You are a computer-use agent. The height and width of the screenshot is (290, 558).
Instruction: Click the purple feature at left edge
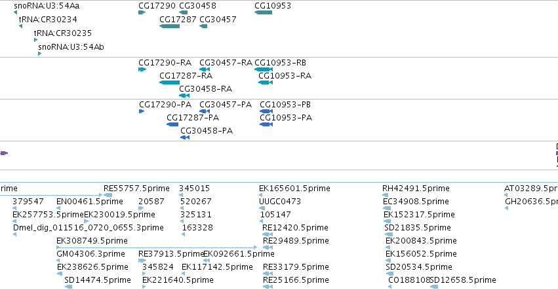[x=4, y=153]
